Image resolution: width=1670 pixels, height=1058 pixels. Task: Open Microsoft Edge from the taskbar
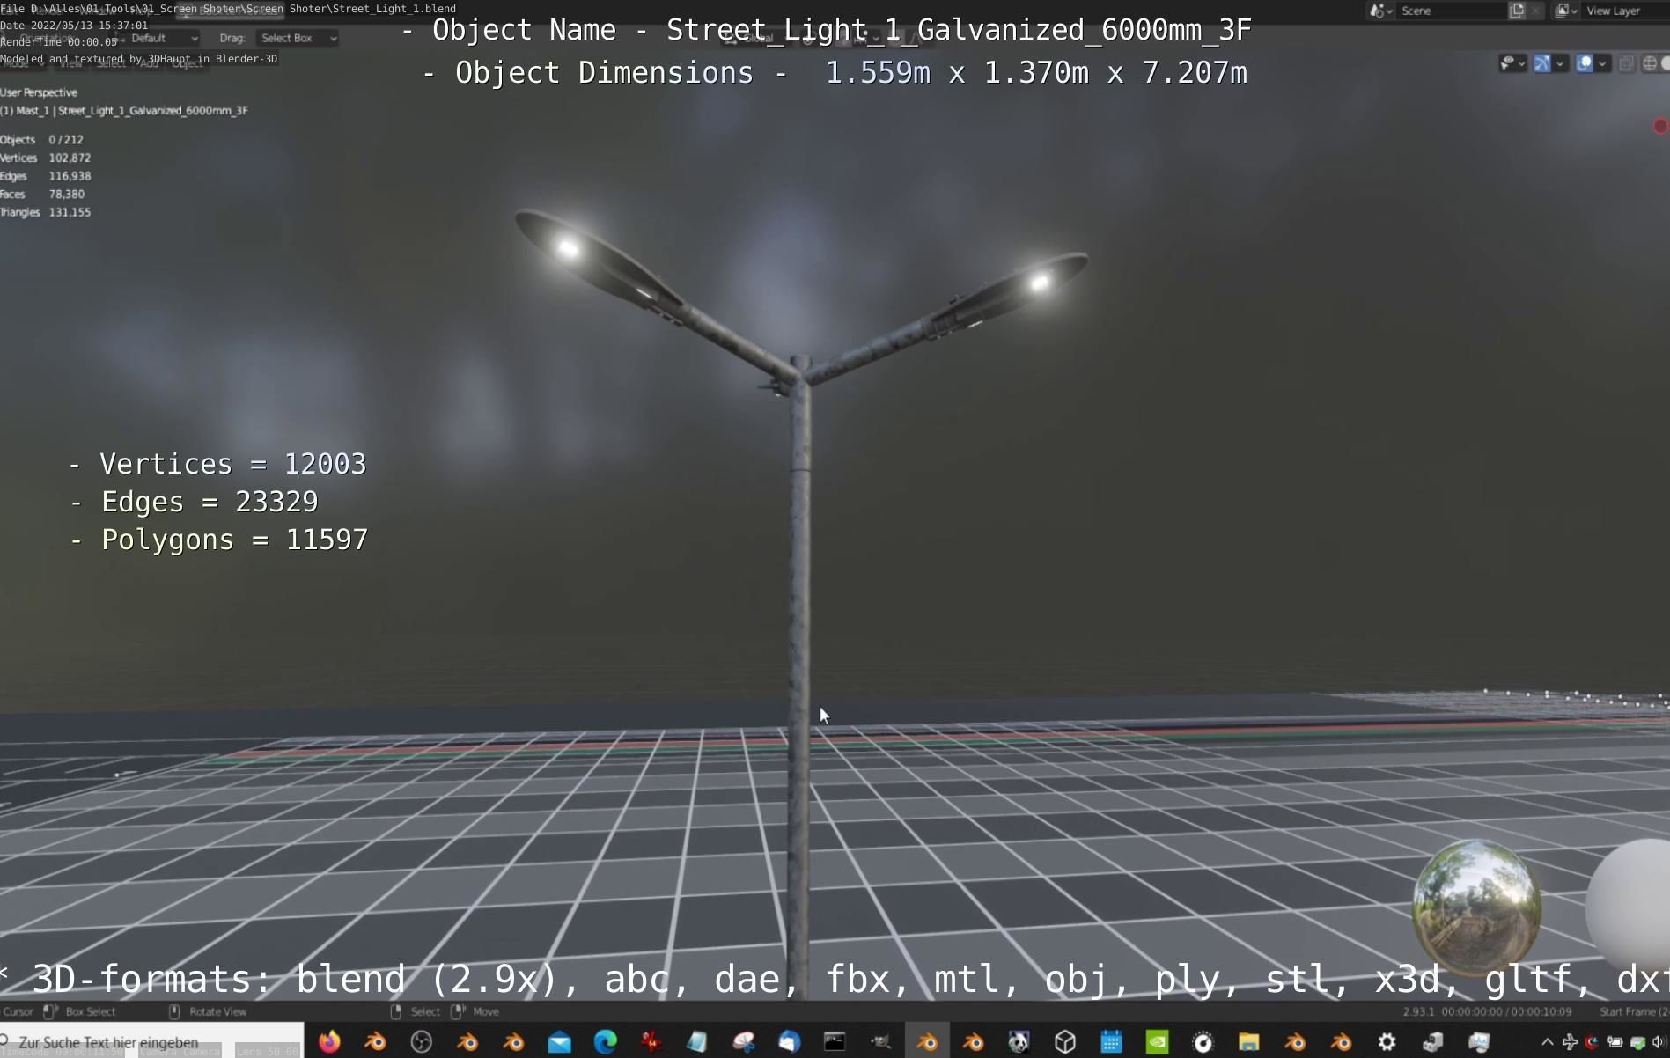click(x=606, y=1042)
